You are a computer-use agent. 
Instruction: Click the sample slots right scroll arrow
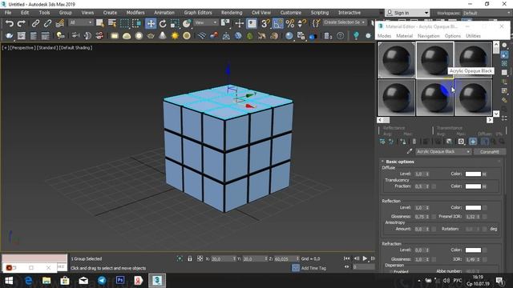(x=490, y=120)
